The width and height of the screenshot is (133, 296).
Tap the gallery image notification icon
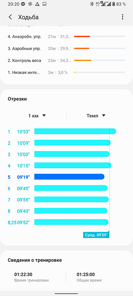[44, 4]
